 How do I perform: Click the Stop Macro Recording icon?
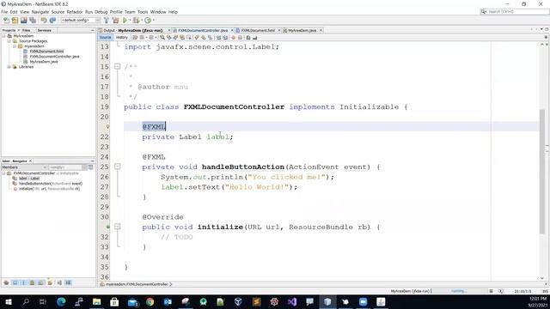pyautogui.click(x=240, y=38)
